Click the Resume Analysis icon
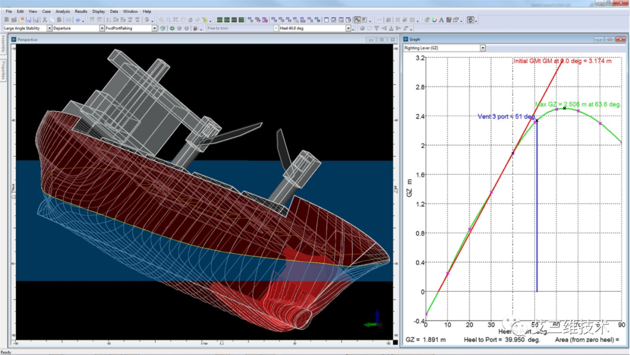Viewport: 630px width, 355px height. point(187,29)
